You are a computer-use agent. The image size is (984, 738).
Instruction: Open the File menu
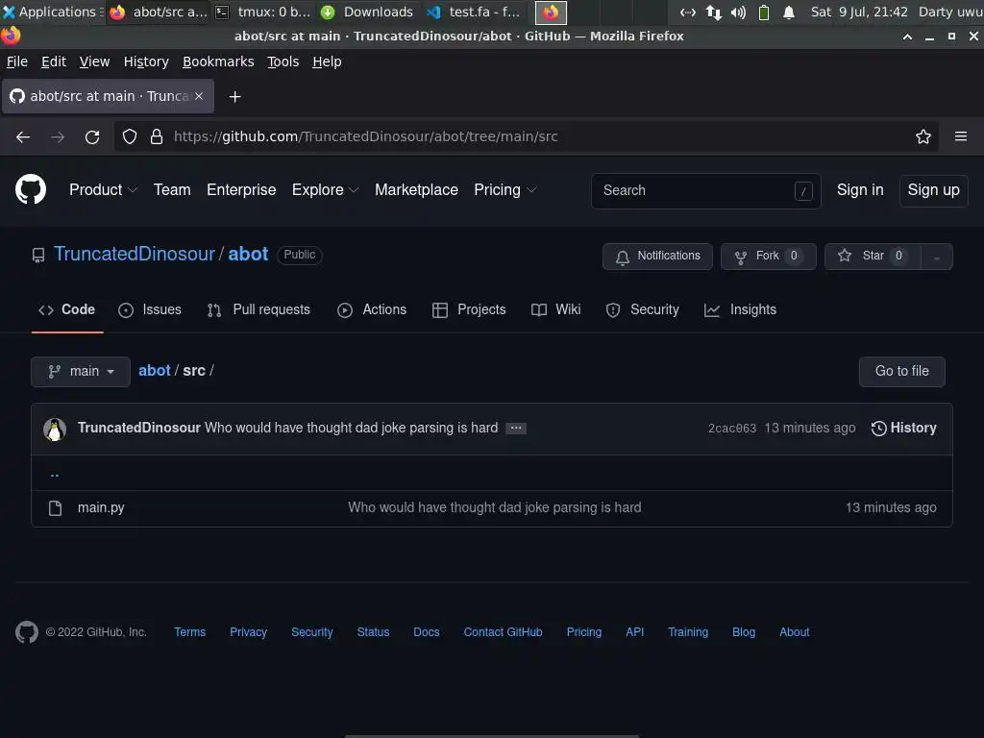(17, 61)
